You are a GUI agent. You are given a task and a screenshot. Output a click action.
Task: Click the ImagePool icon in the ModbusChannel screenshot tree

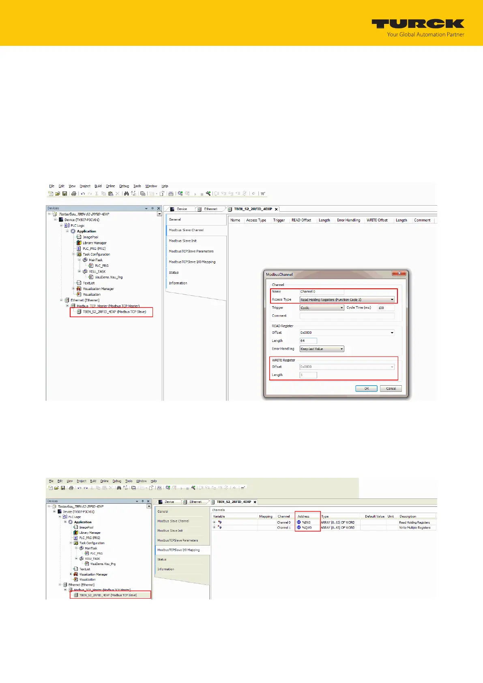(79, 237)
